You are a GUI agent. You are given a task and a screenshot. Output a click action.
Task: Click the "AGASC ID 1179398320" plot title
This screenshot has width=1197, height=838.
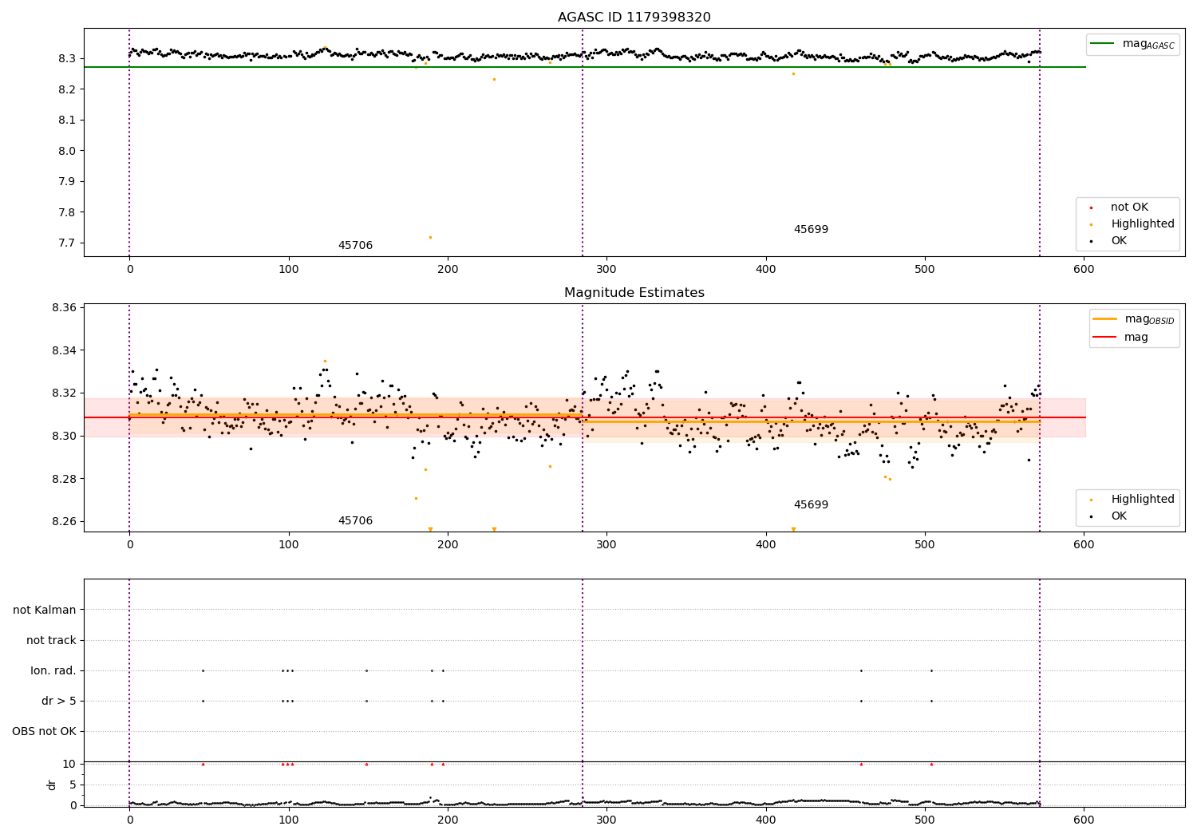tap(634, 18)
